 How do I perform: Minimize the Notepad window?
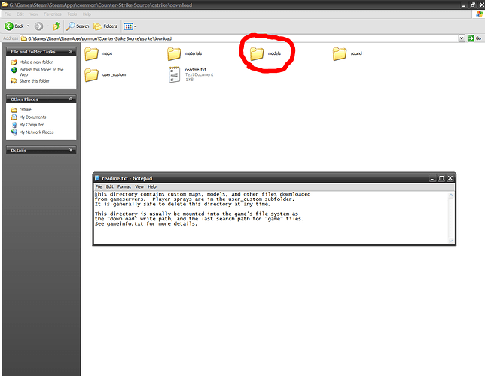click(432, 178)
